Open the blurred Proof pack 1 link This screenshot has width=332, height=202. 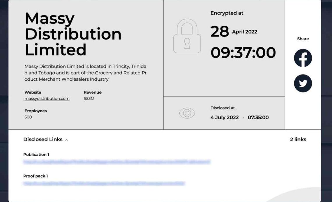point(104,183)
